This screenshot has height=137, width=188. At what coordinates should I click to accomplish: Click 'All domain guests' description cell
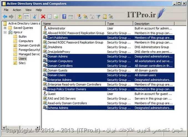pos(146,70)
